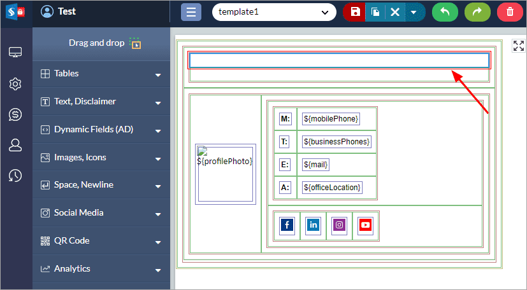
Task: Expand the Dynamic Fields (AD) section
Action: point(101,130)
